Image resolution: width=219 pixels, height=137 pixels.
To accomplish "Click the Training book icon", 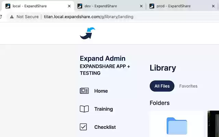I will click(84, 109).
